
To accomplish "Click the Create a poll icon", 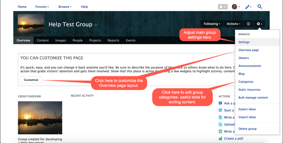I will (x=220, y=138).
